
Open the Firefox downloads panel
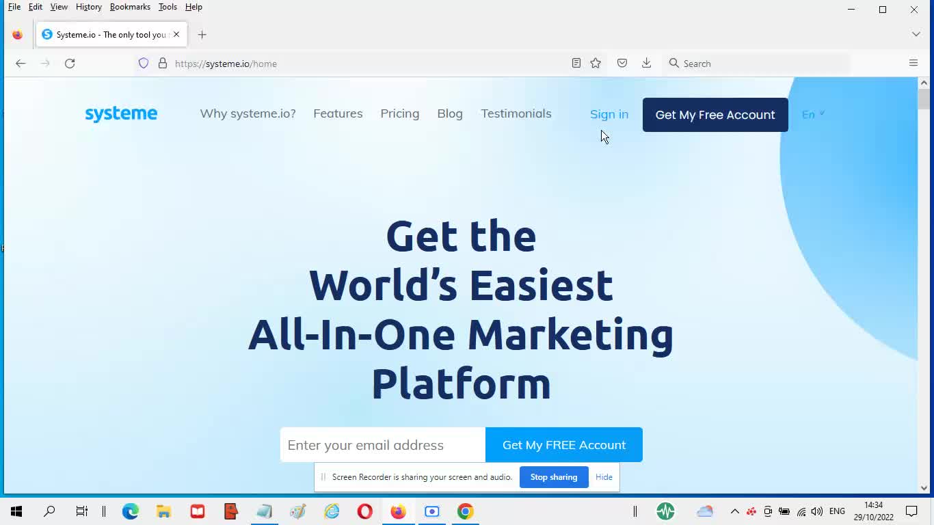click(646, 64)
